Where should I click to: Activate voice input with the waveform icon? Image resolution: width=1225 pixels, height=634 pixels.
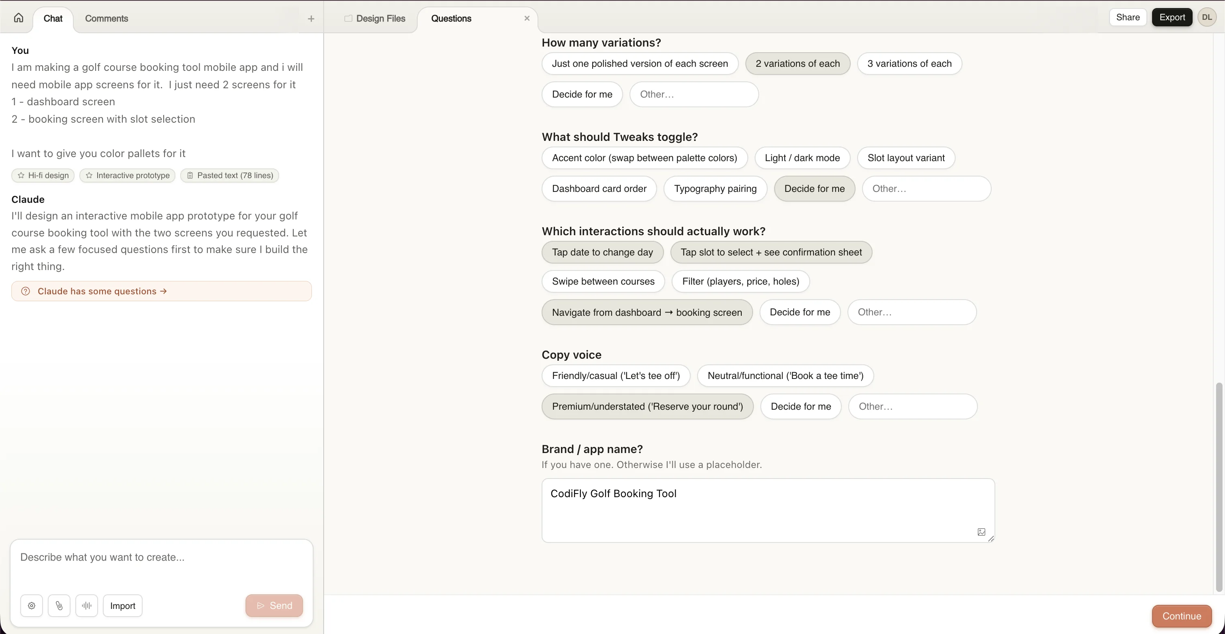pos(87,606)
